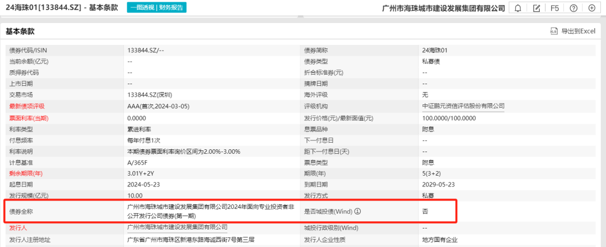This screenshot has width=606, height=247.
Task: Open the edit note icon
Action: [536, 8]
